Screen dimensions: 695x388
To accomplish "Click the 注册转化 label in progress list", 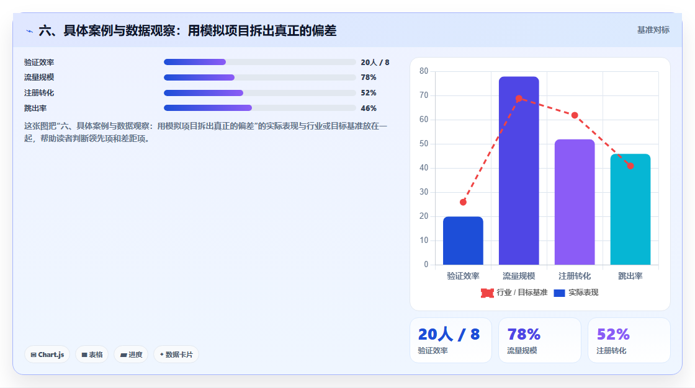I will point(39,93).
